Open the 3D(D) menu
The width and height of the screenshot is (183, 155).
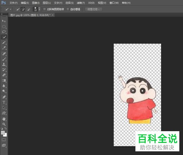(x=91, y=3)
